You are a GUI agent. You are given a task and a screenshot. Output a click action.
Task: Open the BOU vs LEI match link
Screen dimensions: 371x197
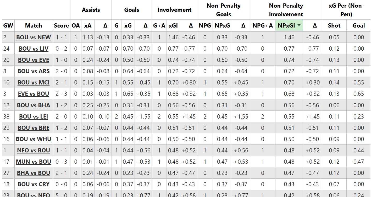click(34, 116)
